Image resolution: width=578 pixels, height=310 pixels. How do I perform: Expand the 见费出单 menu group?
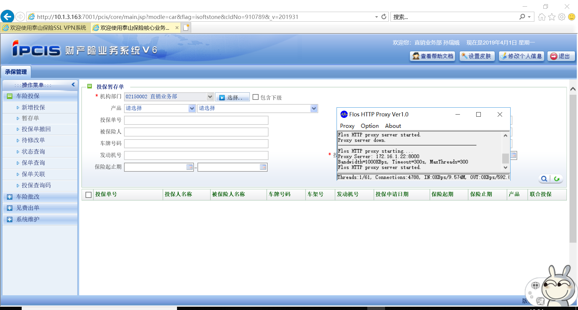click(10, 208)
